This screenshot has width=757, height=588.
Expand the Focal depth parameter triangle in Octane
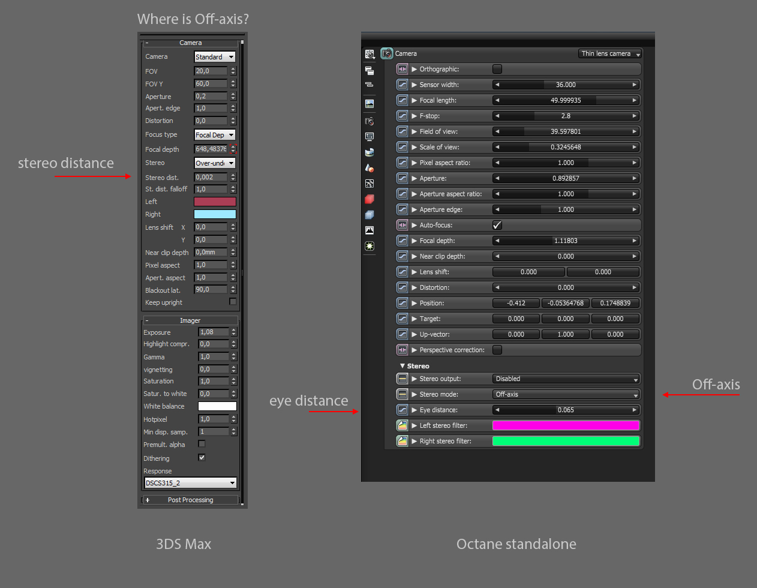(414, 241)
